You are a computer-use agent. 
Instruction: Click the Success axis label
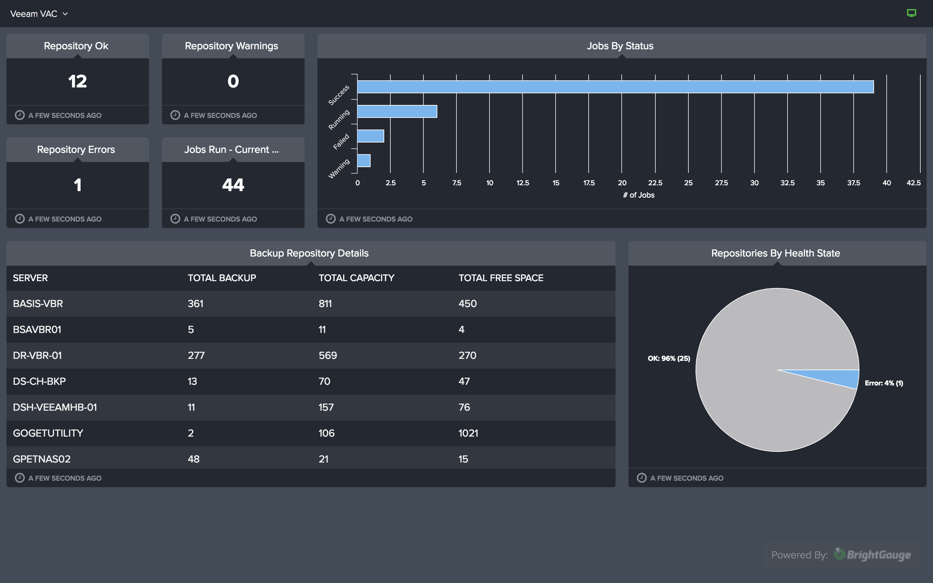339,95
